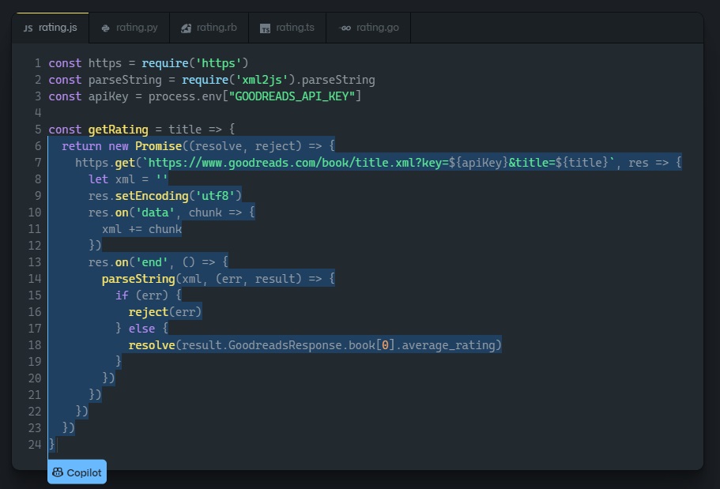Click 'average_rating' on line 18

[x=449, y=345]
